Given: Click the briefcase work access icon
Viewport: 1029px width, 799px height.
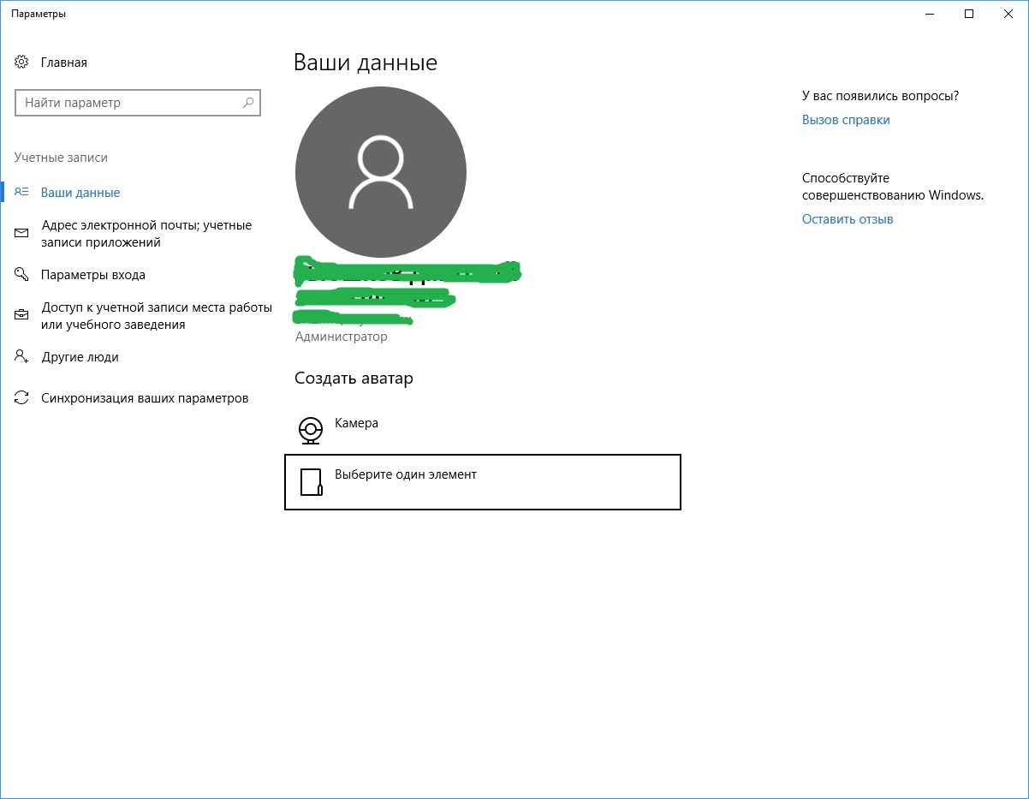Looking at the screenshot, I should pyautogui.click(x=22, y=315).
